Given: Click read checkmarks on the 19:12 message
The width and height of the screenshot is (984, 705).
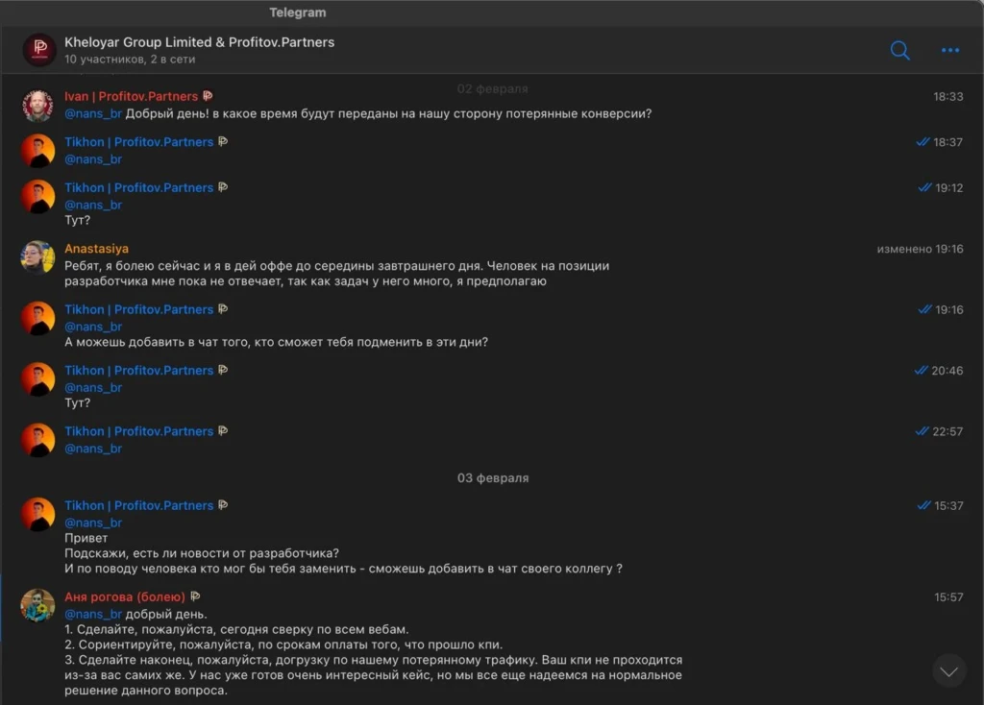Looking at the screenshot, I should tap(923, 187).
